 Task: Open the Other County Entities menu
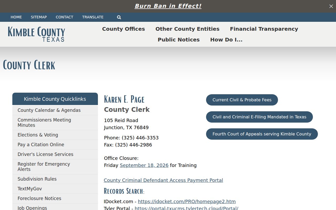tap(187, 29)
